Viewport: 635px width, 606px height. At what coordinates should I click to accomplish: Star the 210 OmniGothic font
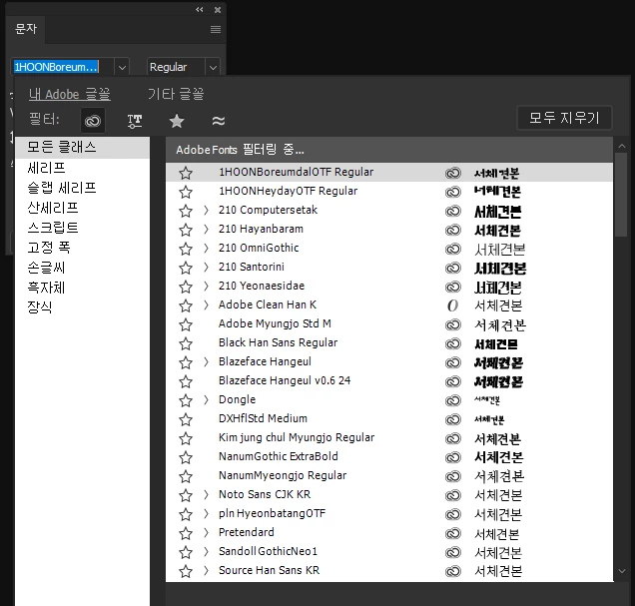tap(186, 249)
